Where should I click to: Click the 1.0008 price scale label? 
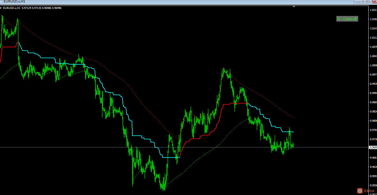tap(373, 65)
